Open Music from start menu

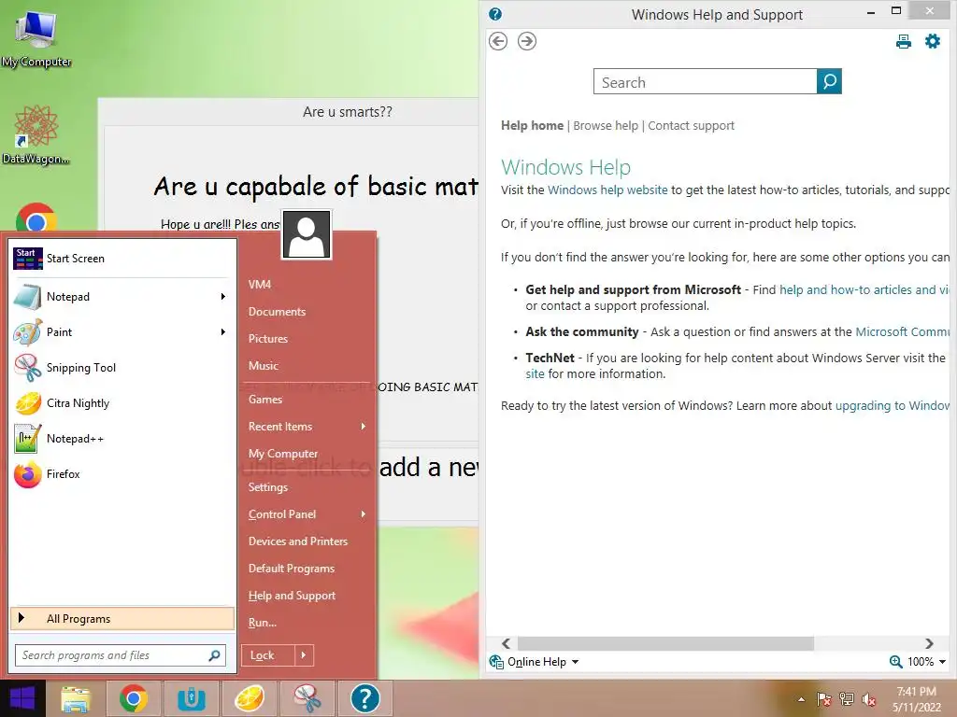point(263,366)
